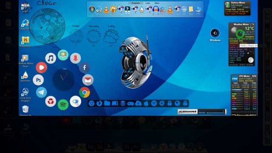The width and height of the screenshot is (272, 153).
Task: Open Chrome icon in the bottom blue dock
Action: [91, 103]
